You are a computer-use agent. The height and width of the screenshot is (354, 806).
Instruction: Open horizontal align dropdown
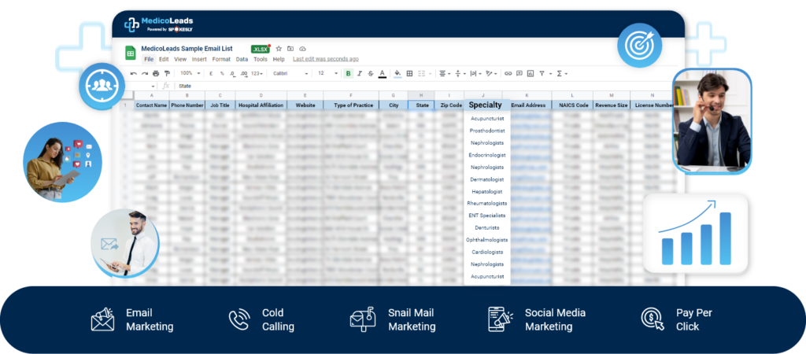445,73
